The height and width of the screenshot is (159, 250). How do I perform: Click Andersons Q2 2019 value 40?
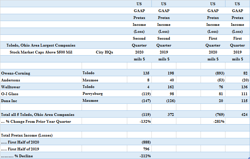click(172, 80)
